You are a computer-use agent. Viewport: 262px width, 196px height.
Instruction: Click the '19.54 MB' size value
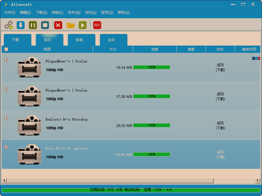(124, 67)
